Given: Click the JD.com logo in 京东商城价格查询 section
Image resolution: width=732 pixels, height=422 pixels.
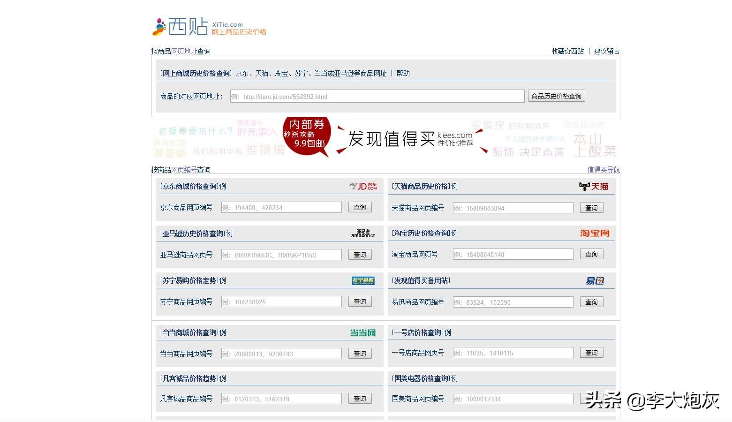Looking at the screenshot, I should pyautogui.click(x=362, y=186).
